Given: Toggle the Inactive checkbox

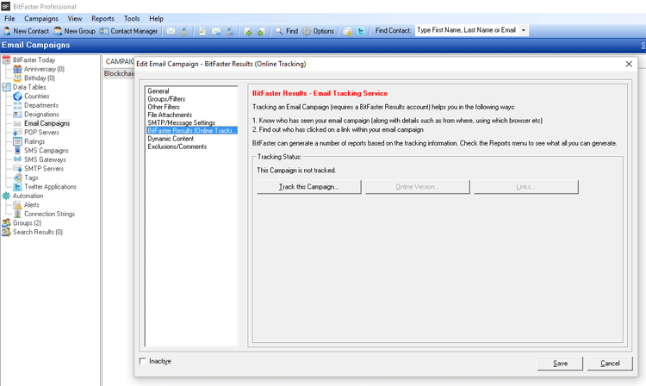Looking at the screenshot, I should [x=142, y=361].
